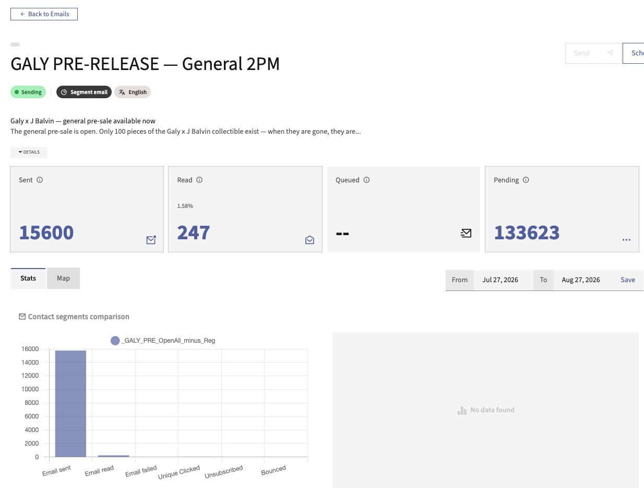Go back via Back to Emails button

click(x=44, y=14)
